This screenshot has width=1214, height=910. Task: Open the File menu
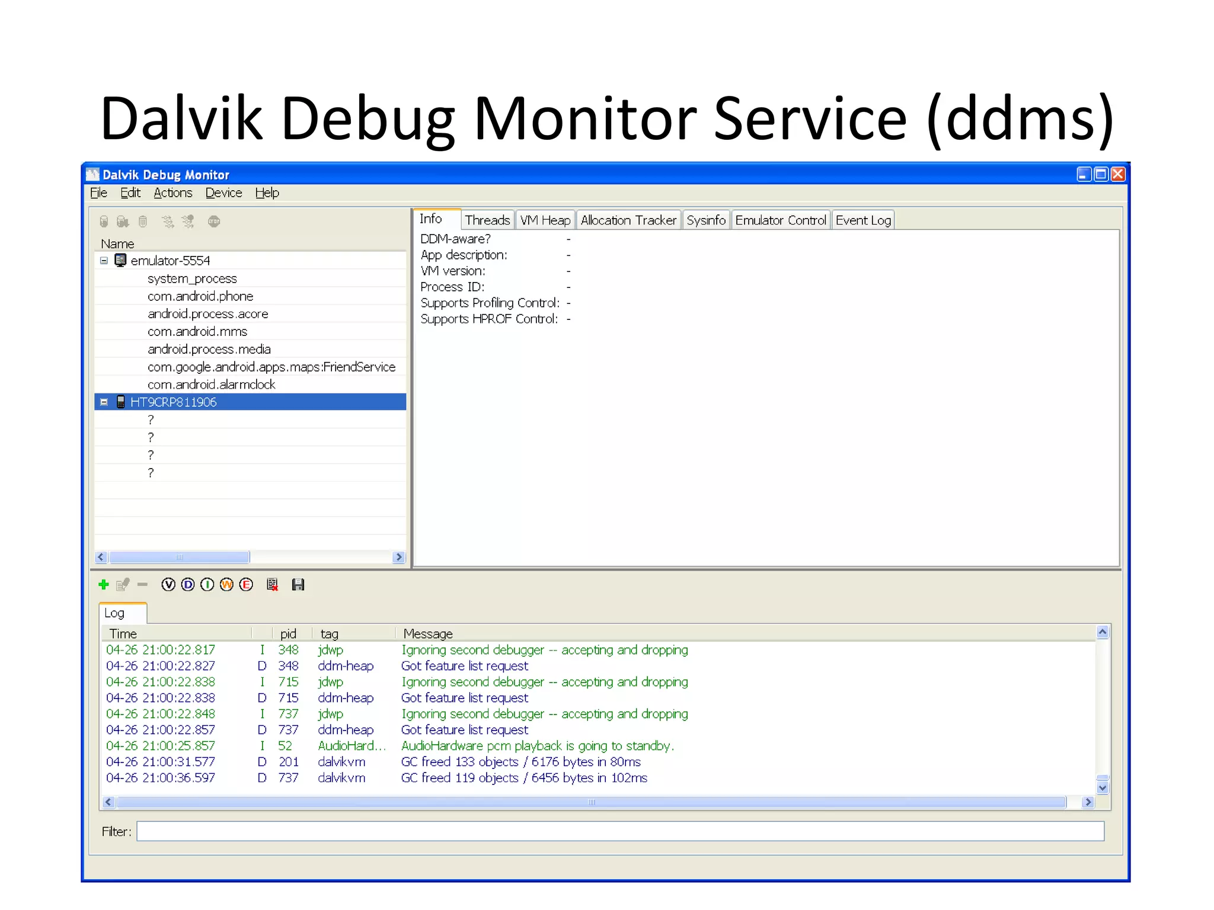pyautogui.click(x=98, y=193)
